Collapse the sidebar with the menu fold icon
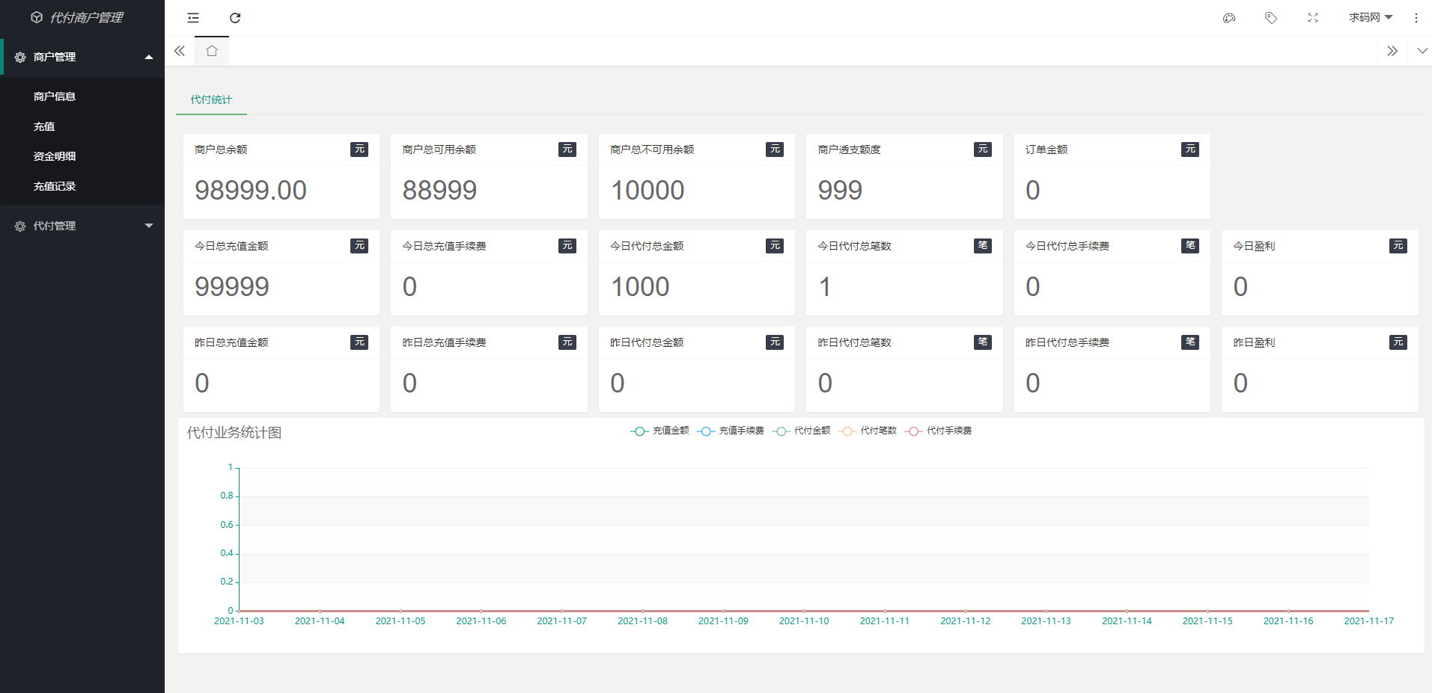 pyautogui.click(x=193, y=18)
